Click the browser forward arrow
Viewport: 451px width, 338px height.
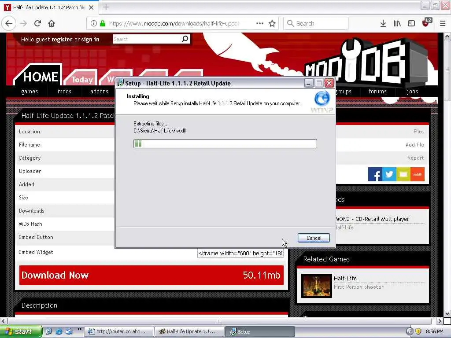coord(24,23)
